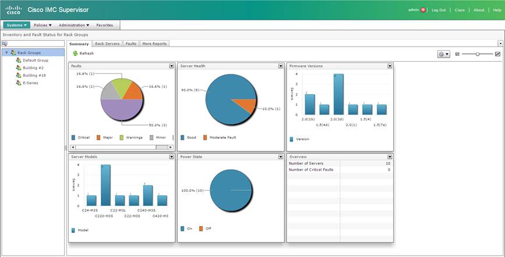Image resolution: width=505 pixels, height=257 pixels.
Task: Click the Faults legend scroll right arrow
Action: point(171,147)
